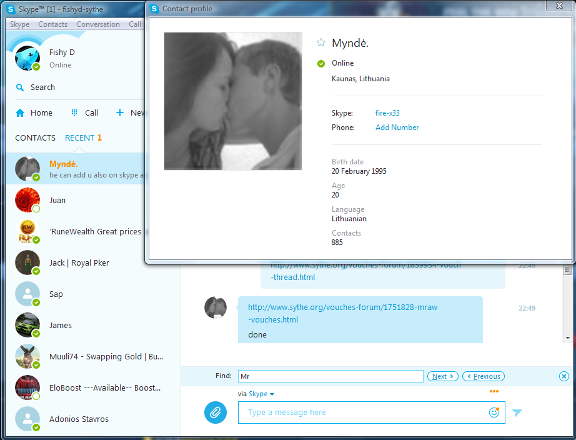Click the 'done' chat message text
The width and height of the screenshot is (576, 440).
(257, 334)
